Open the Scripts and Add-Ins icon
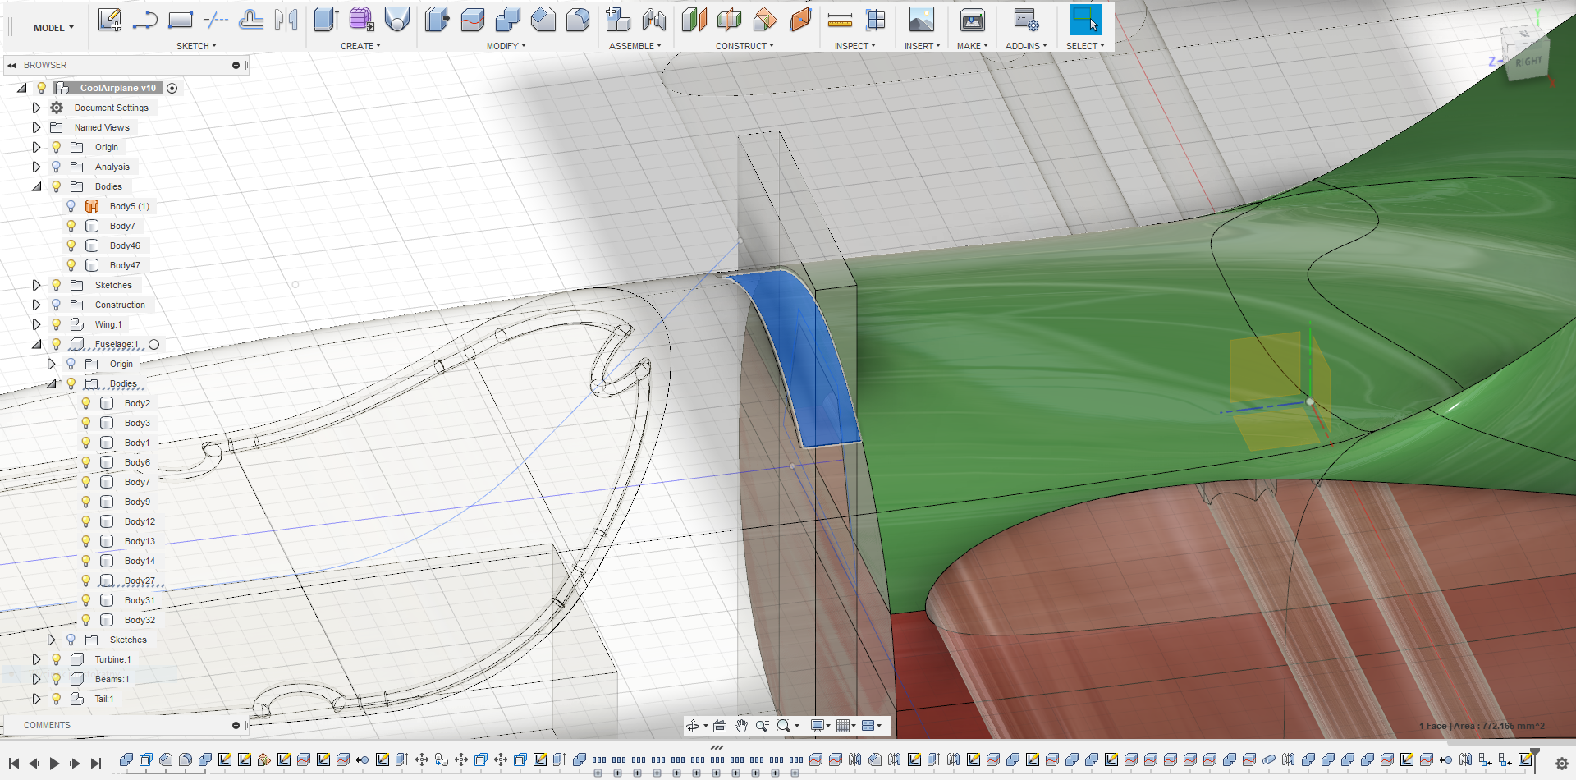The height and width of the screenshot is (780, 1576). coord(1026,20)
